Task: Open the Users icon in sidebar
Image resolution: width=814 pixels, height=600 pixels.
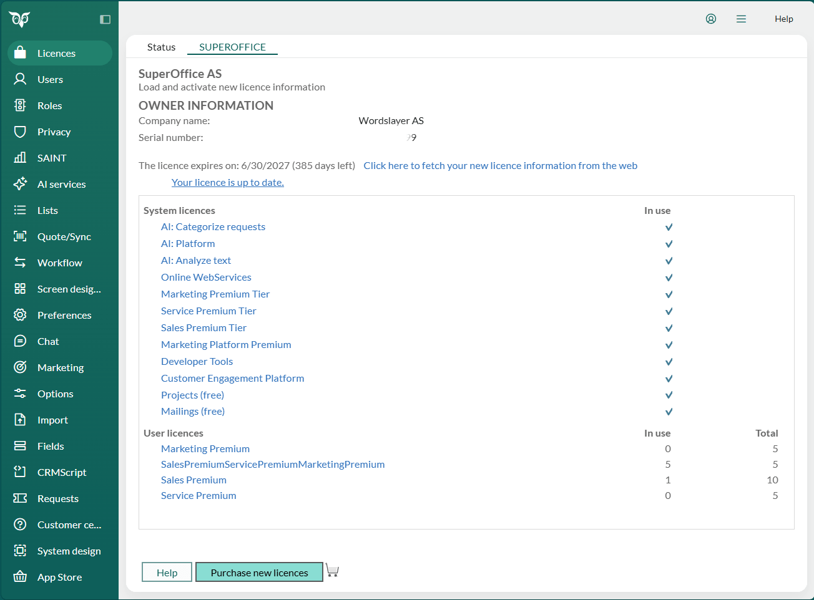Action: point(20,79)
